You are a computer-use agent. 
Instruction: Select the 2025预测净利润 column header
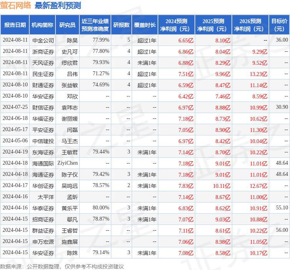(x=213, y=25)
